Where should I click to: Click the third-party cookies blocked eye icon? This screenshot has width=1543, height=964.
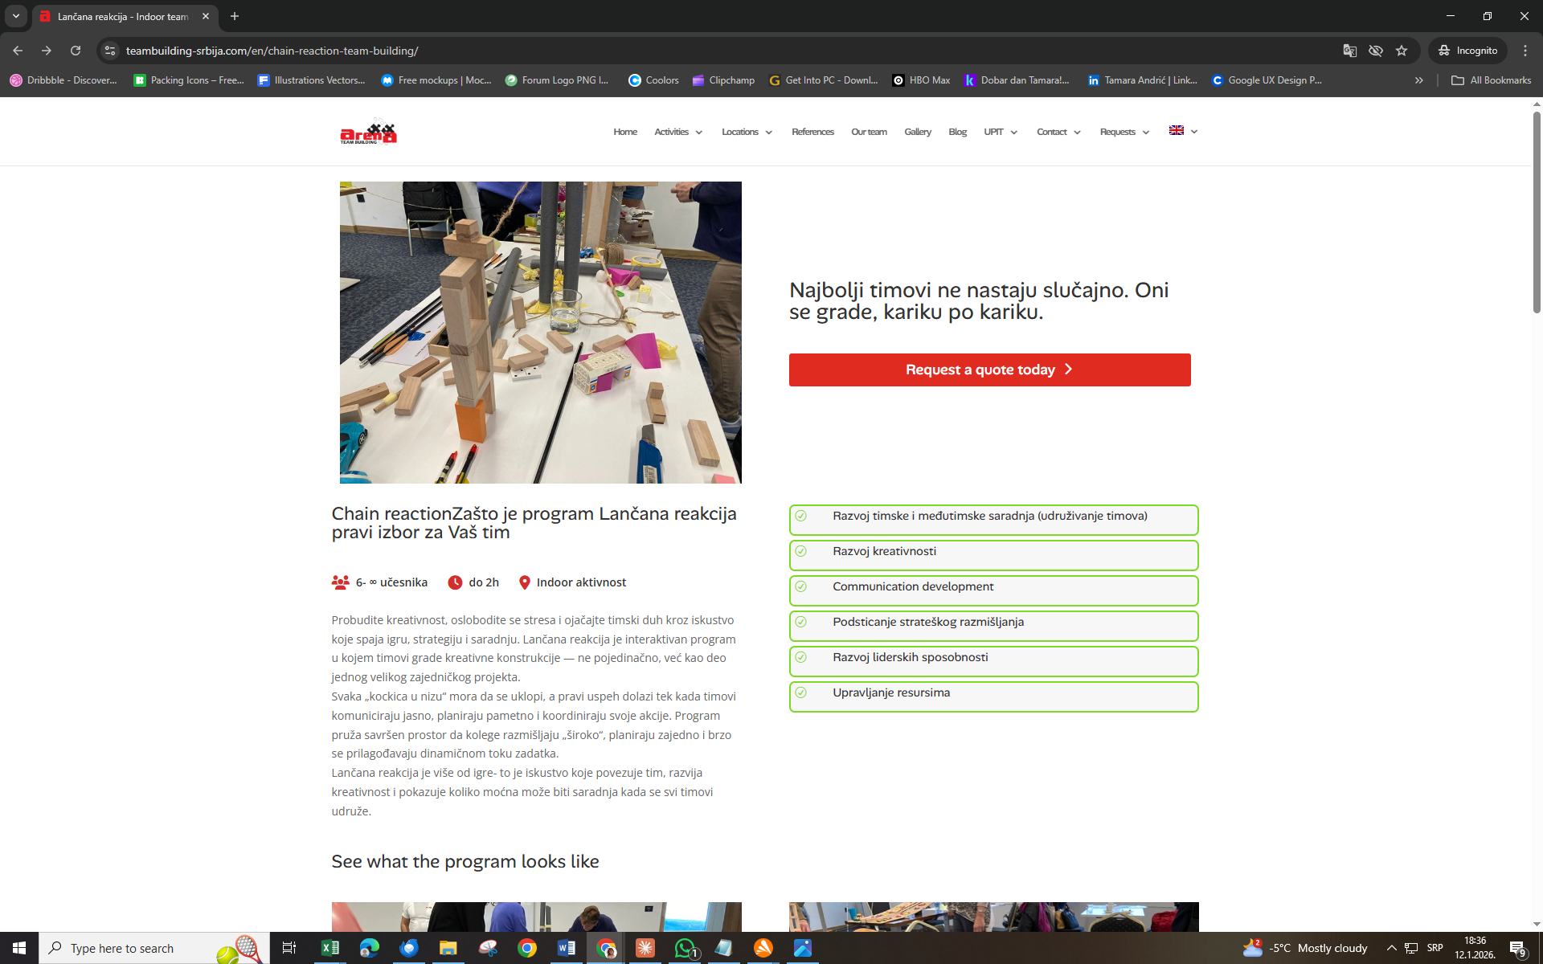(x=1376, y=51)
